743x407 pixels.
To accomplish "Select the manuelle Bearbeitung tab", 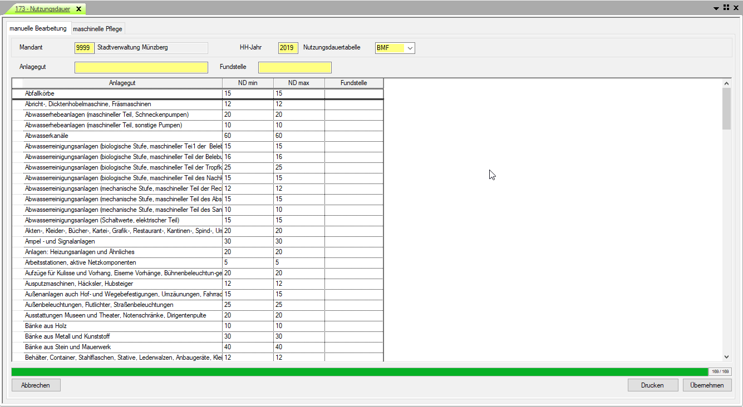I will point(38,28).
